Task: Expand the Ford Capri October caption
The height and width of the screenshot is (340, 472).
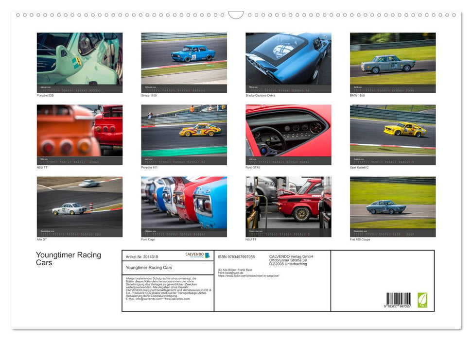Action: pyautogui.click(x=147, y=239)
